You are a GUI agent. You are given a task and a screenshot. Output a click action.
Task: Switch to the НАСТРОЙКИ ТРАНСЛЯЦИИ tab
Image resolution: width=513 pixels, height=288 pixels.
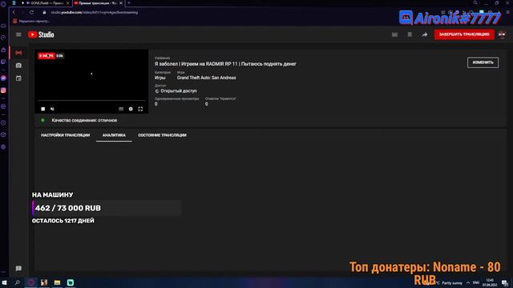point(65,135)
